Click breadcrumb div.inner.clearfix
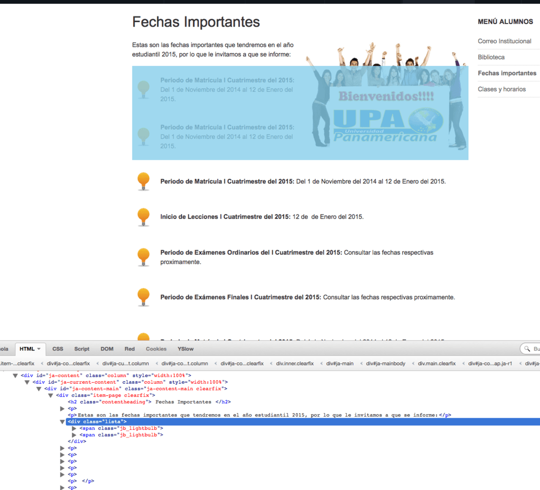Viewport: 540px width, 490px height. coord(295,364)
